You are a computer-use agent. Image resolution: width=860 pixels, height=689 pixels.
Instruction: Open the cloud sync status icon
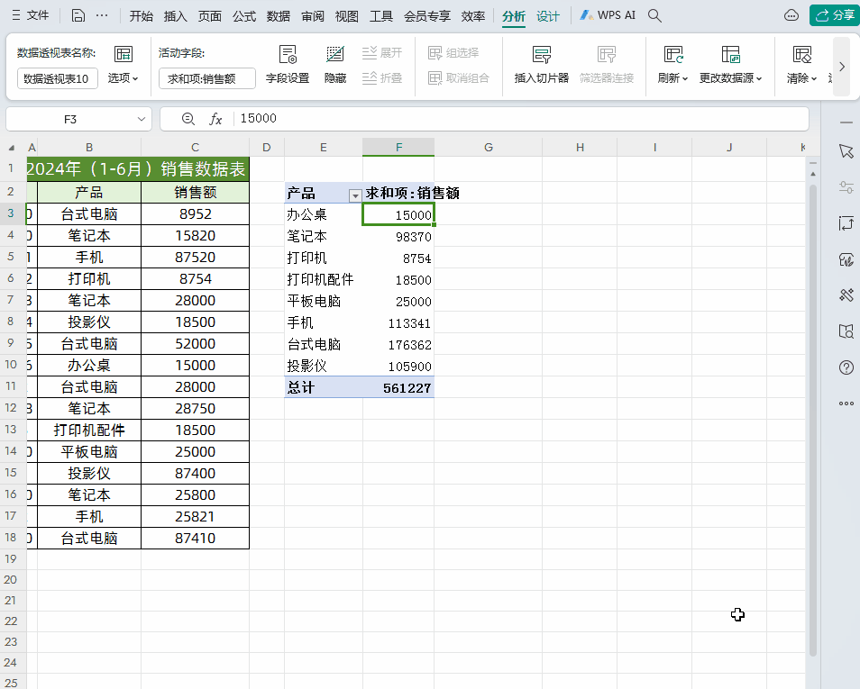[791, 15]
